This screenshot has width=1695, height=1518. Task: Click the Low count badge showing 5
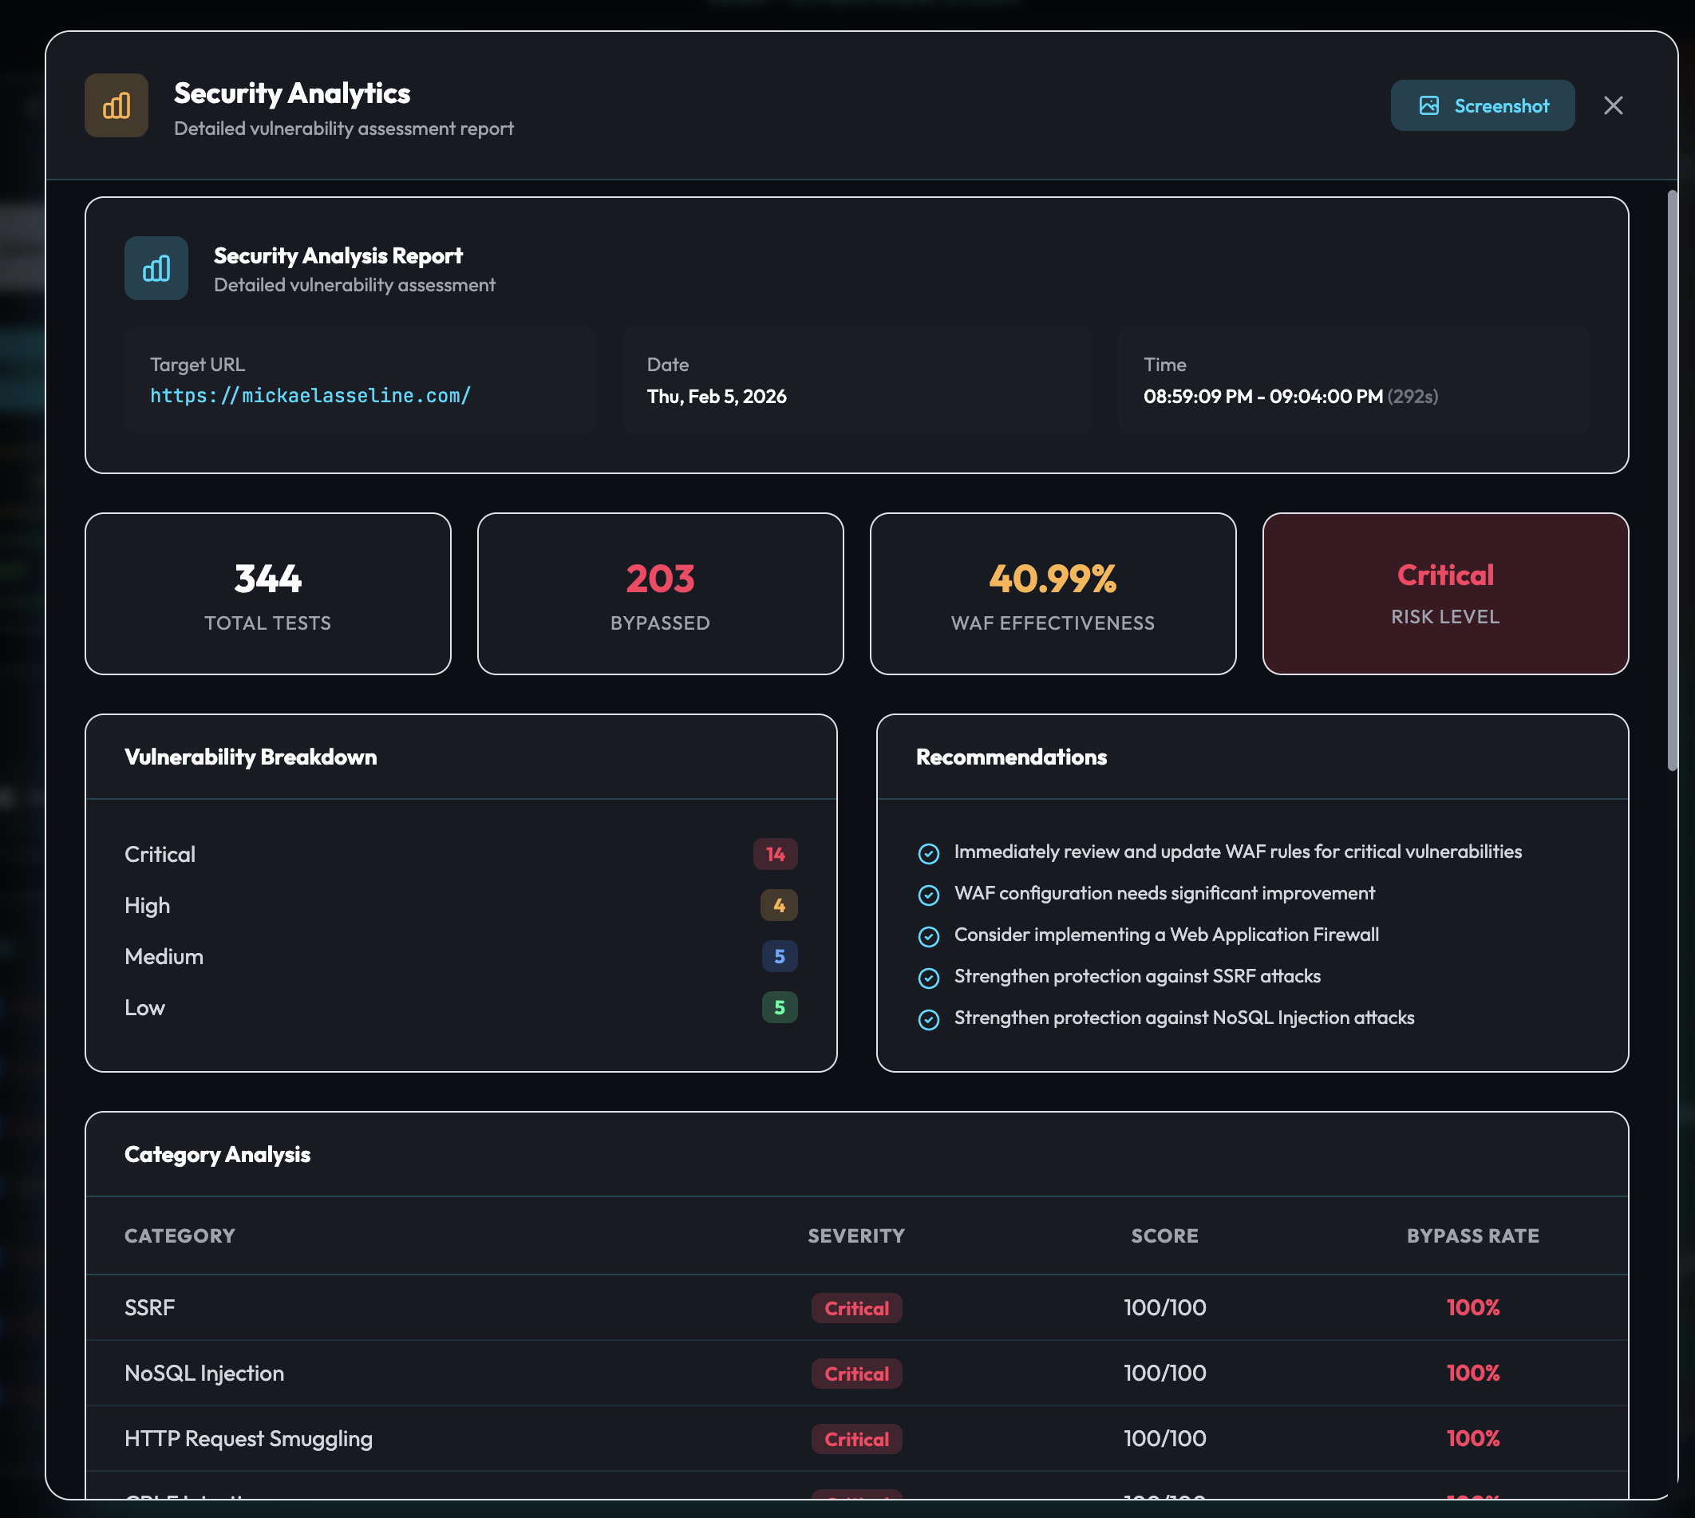click(779, 1007)
